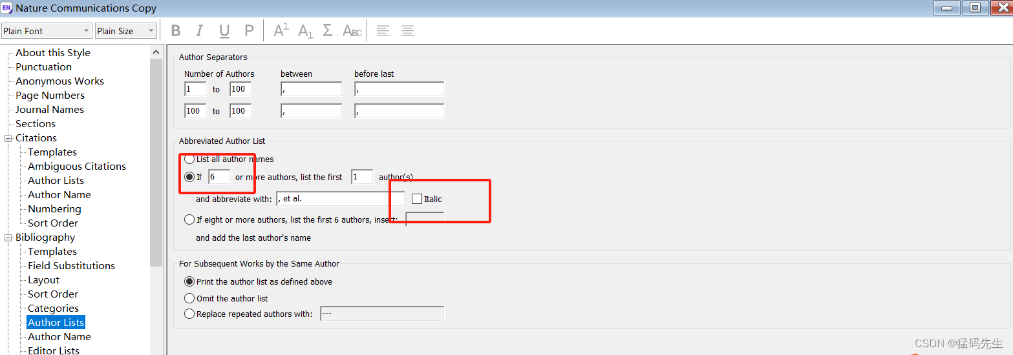Viewport: 1013px width, 355px height.
Task: Select Field Substitutions item
Action: click(x=71, y=266)
